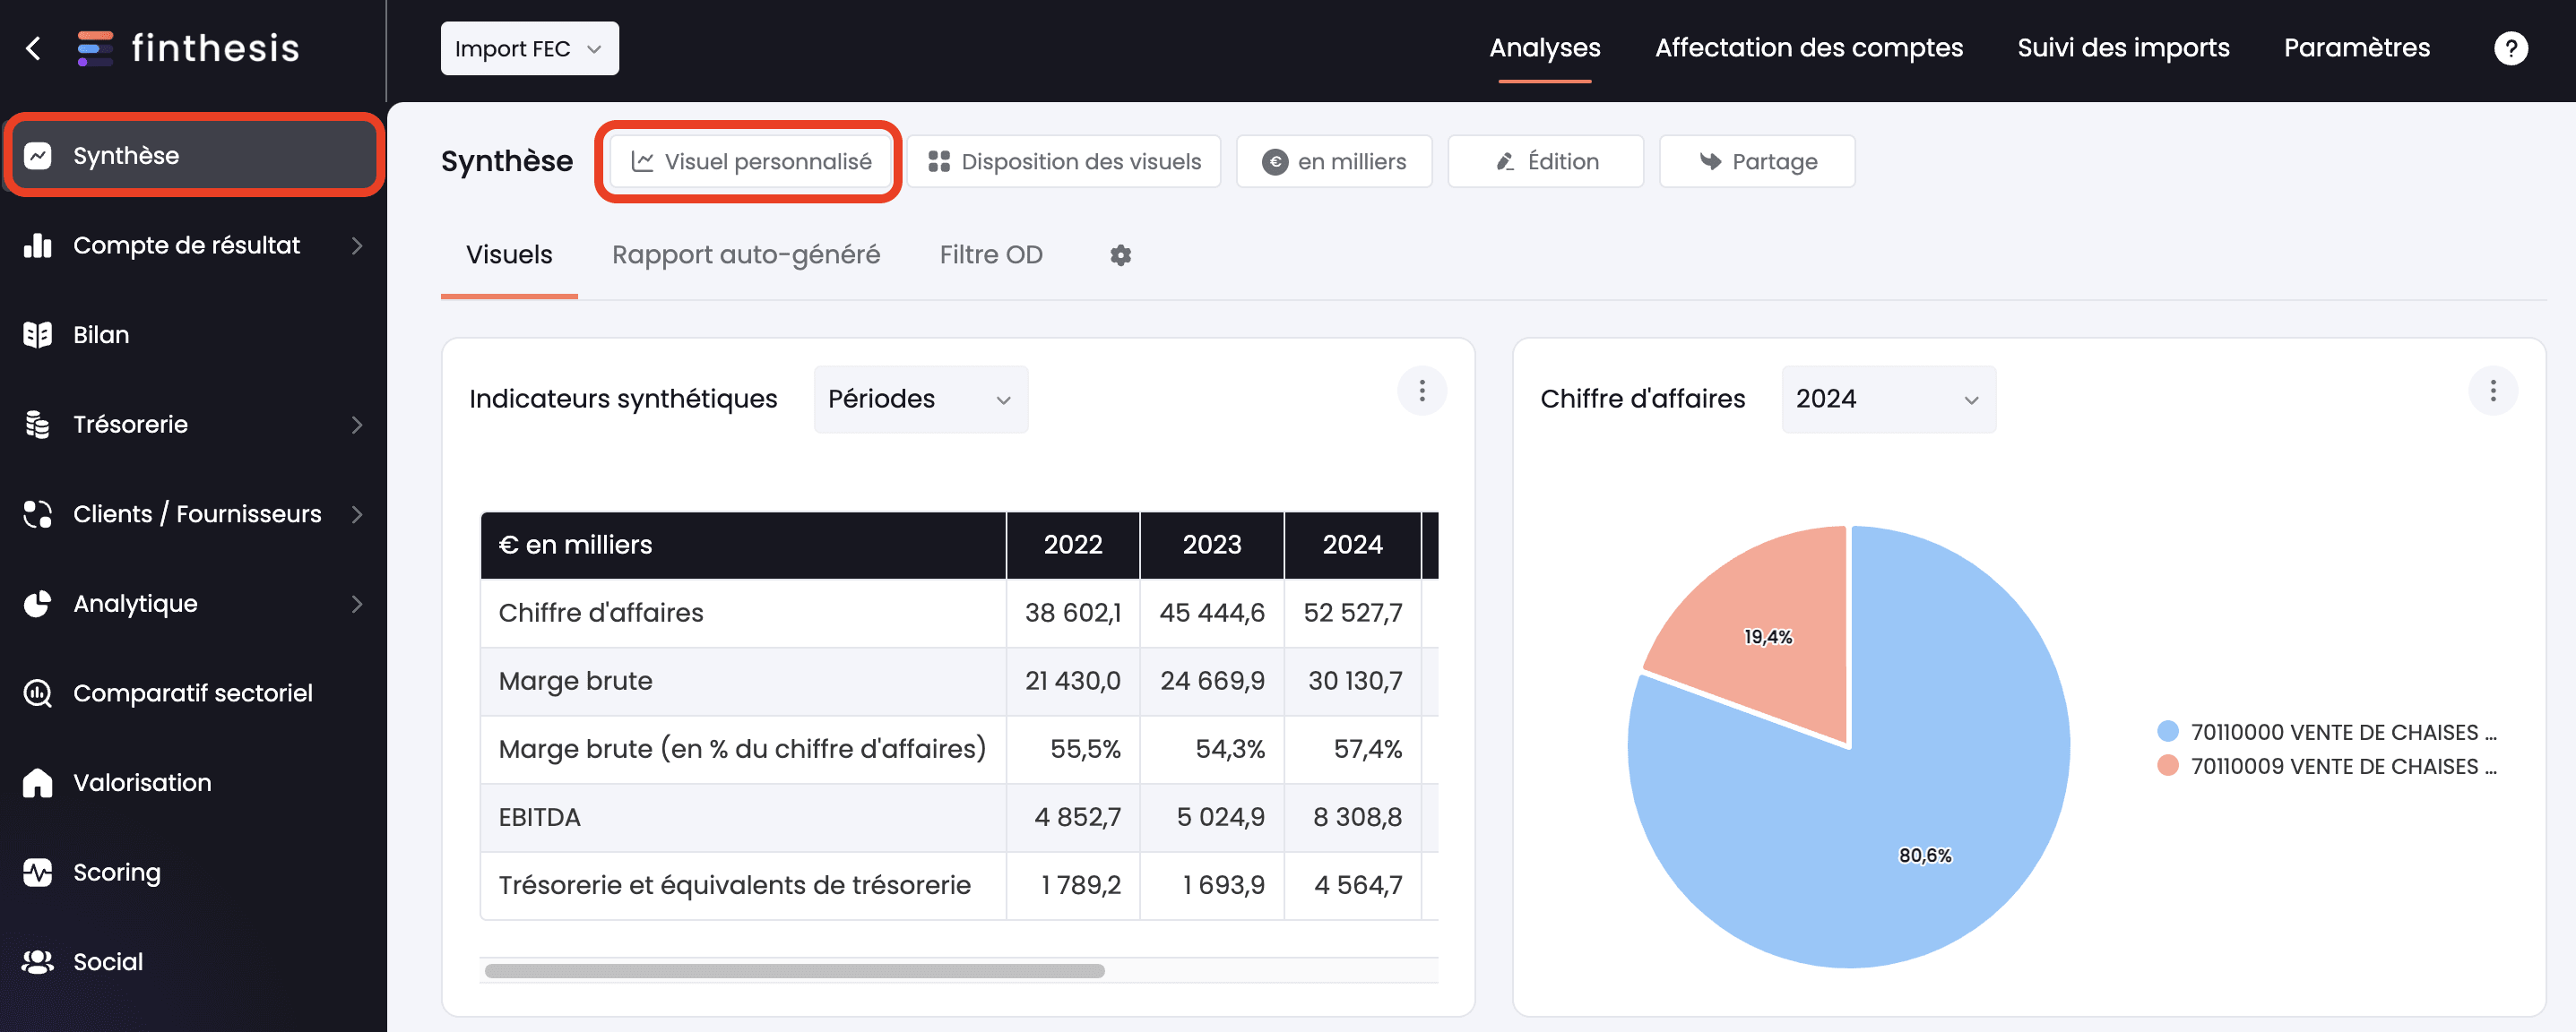Open the help question mark icon
The image size is (2576, 1032).
point(2510,48)
